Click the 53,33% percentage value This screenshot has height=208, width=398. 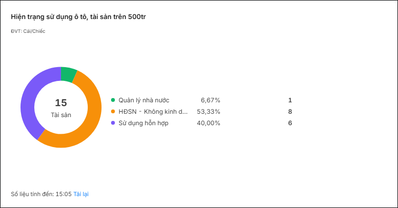pos(208,112)
